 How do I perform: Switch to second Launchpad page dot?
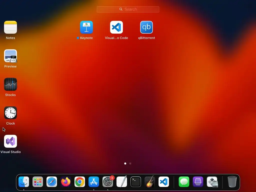pyautogui.click(x=130, y=163)
